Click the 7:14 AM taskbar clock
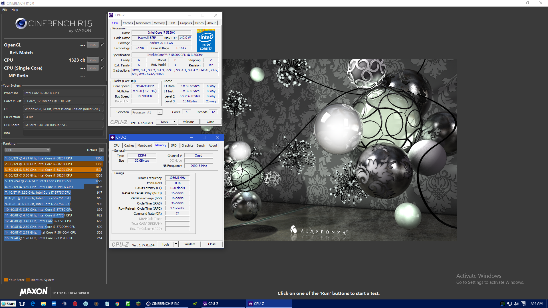 (x=536, y=303)
